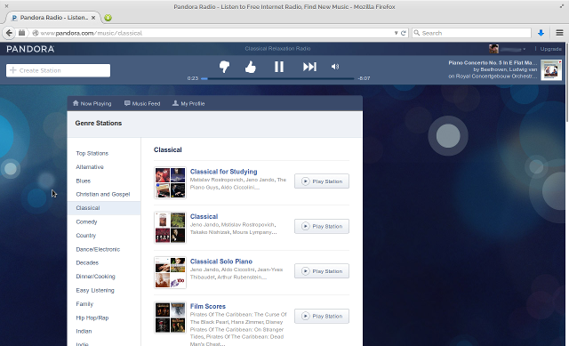
Task: Reload the page with the refresh icon
Action: [x=403, y=33]
